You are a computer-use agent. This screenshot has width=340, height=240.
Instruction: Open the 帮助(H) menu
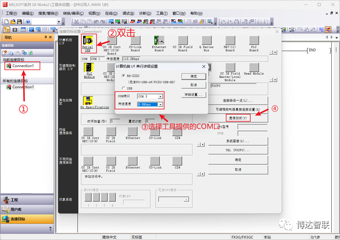click(197, 13)
